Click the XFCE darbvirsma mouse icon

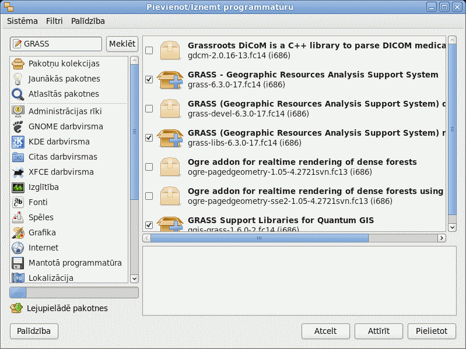coord(18,172)
